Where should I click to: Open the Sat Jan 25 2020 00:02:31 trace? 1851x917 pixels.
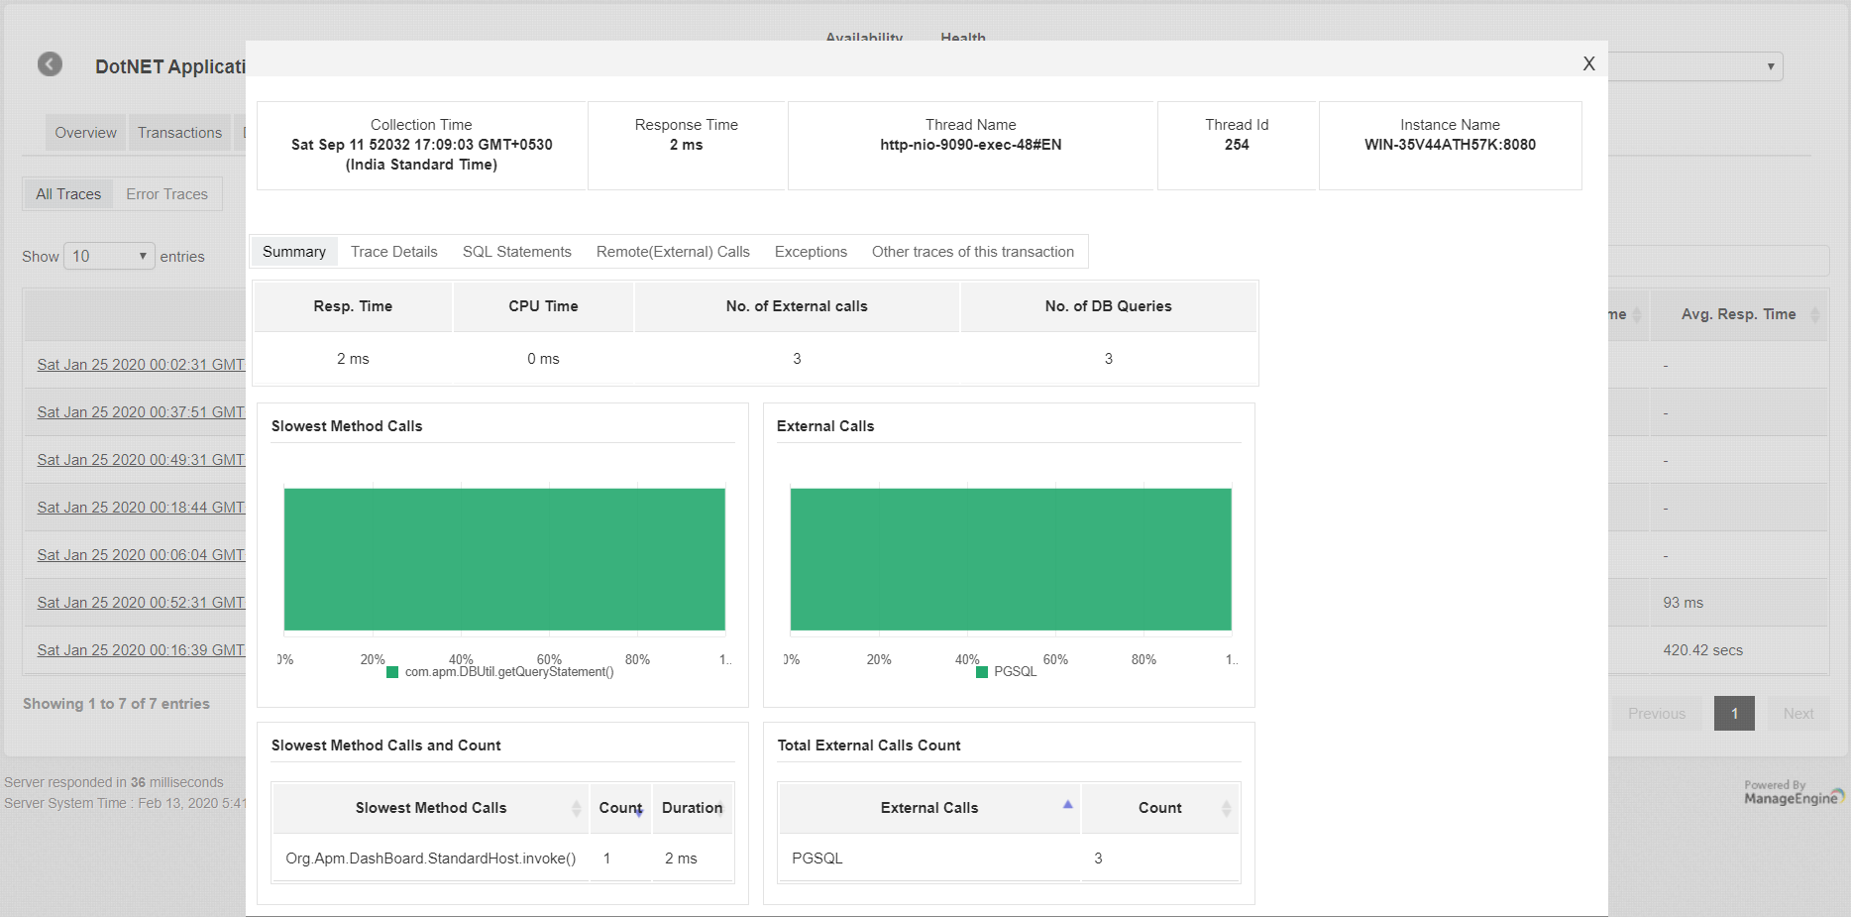tap(141, 365)
